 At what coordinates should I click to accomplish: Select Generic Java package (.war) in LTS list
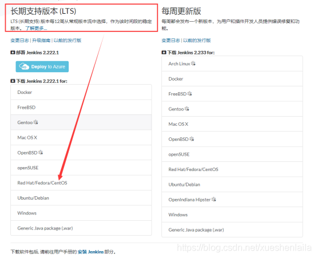(x=81, y=228)
